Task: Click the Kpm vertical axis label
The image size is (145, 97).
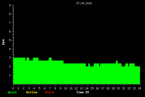Action: click(x=3, y=42)
